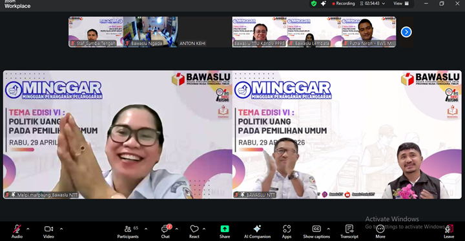Select Bawaslu Ngada video thumbnail

[150, 32]
